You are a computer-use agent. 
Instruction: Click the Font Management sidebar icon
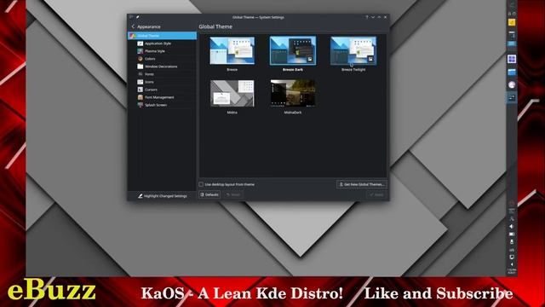140,97
